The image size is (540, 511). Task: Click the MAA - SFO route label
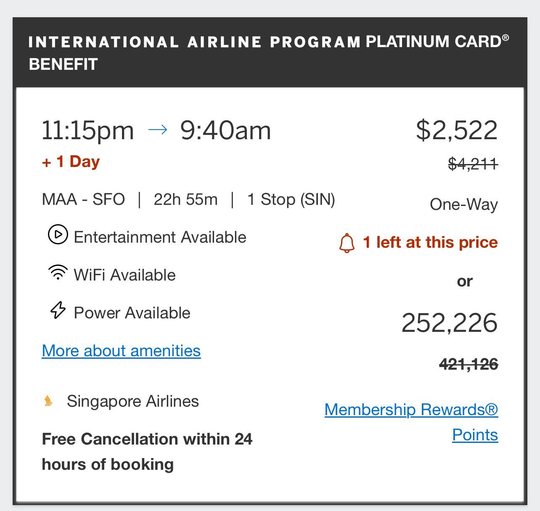pyautogui.click(x=84, y=199)
